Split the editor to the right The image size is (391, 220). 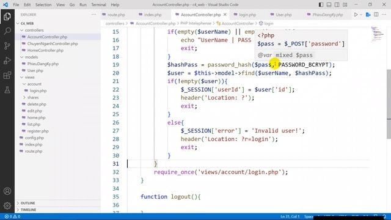click(376, 15)
